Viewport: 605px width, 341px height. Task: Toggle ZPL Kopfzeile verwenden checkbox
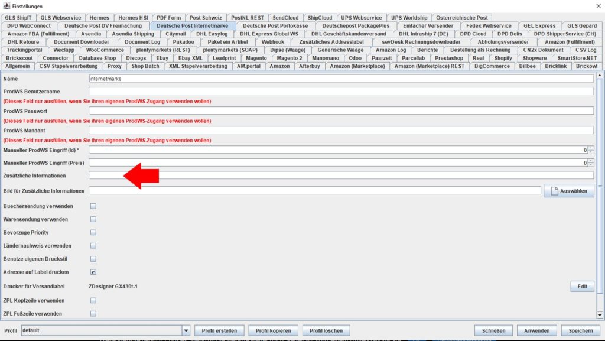pyautogui.click(x=93, y=300)
